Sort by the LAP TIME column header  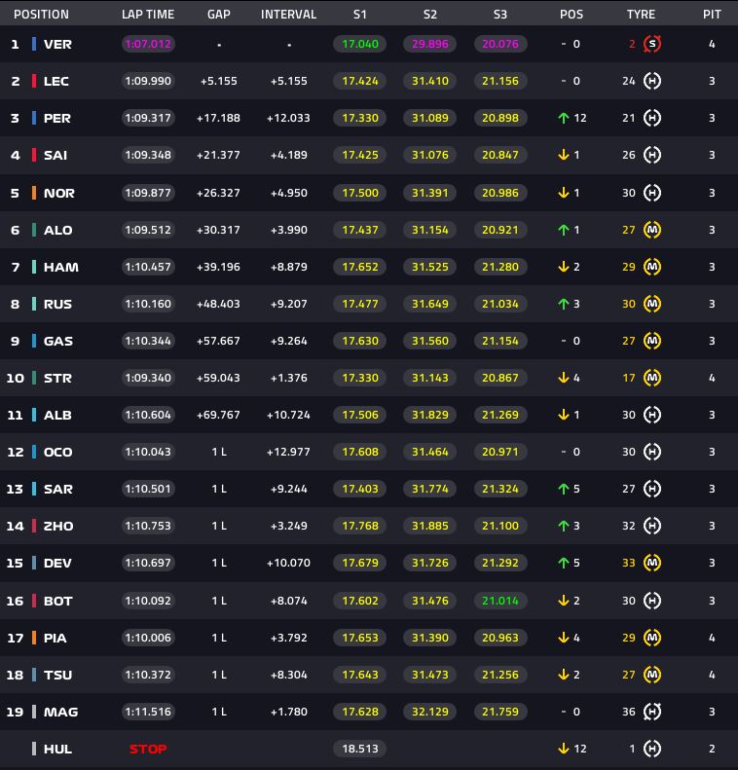point(148,15)
